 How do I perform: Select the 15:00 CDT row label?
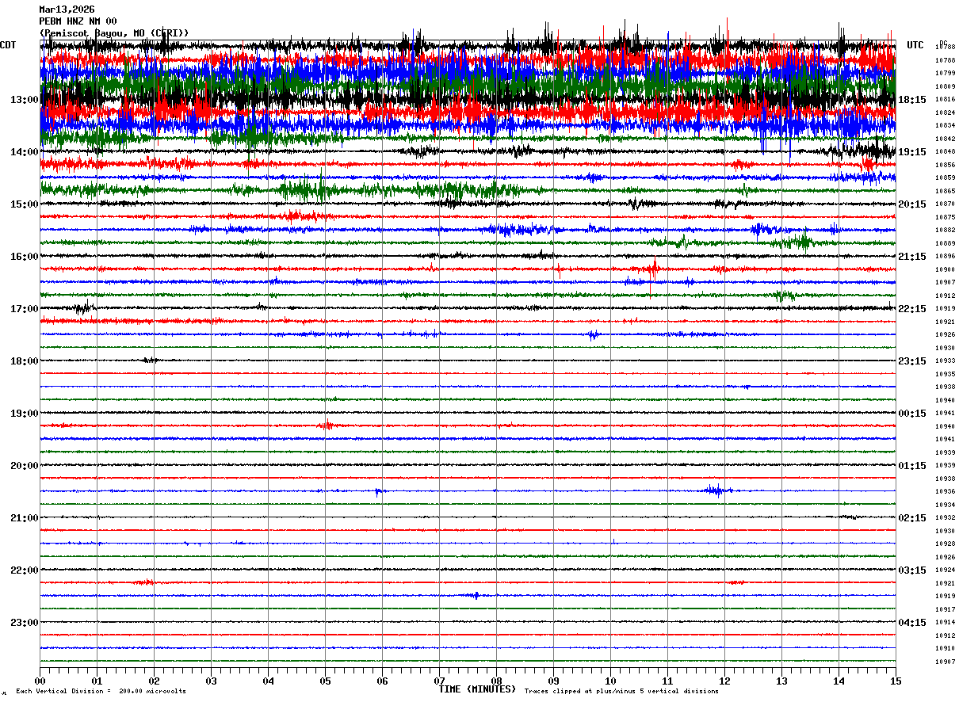coord(25,204)
